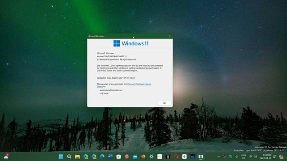
Task: Open the Copilot icon in the taskbar corner
Action: click(x=281, y=157)
